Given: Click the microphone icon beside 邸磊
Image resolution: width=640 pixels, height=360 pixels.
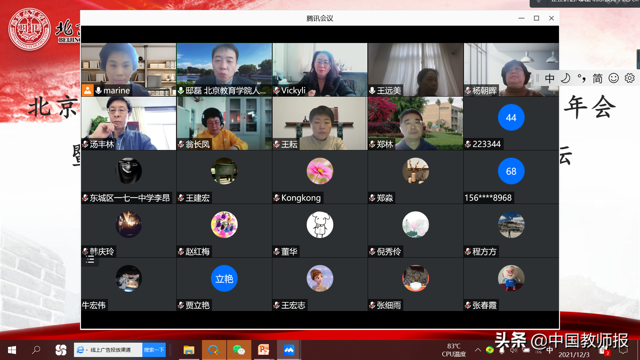Looking at the screenshot, I should coord(181,90).
